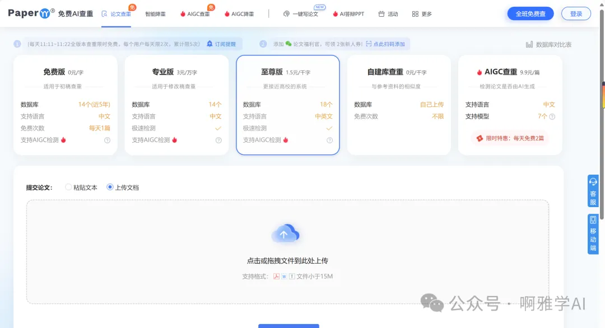Choose the 专业版 plan card

[176, 105]
